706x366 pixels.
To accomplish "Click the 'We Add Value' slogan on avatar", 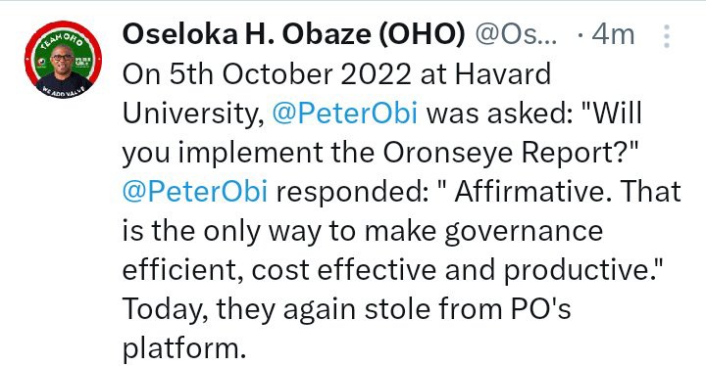I will pos(63,90).
